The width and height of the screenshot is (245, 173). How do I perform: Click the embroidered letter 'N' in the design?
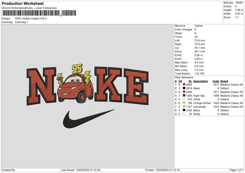point(42,86)
